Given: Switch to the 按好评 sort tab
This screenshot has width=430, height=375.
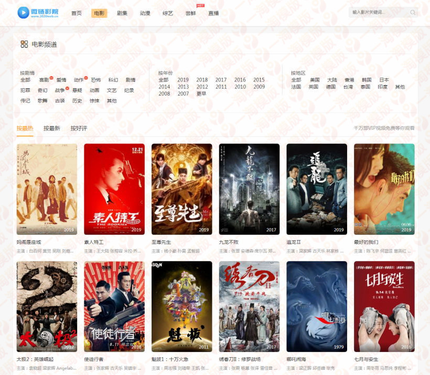Looking at the screenshot, I should [x=79, y=128].
